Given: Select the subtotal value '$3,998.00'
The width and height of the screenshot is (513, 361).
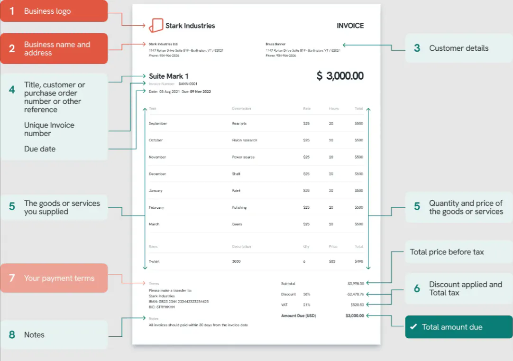Looking at the screenshot, I should (x=356, y=284).
